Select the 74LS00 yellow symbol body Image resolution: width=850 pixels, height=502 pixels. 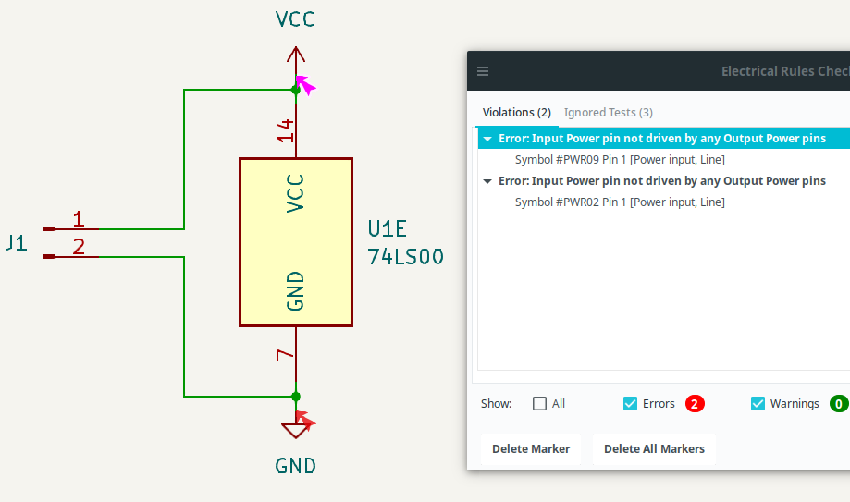[295, 242]
